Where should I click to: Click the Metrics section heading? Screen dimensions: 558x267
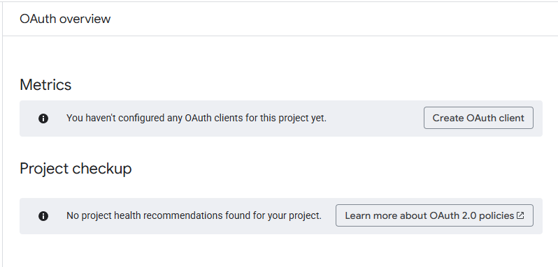tap(45, 85)
